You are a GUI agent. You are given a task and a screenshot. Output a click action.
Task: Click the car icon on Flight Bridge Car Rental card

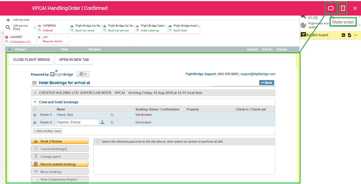(72, 26)
